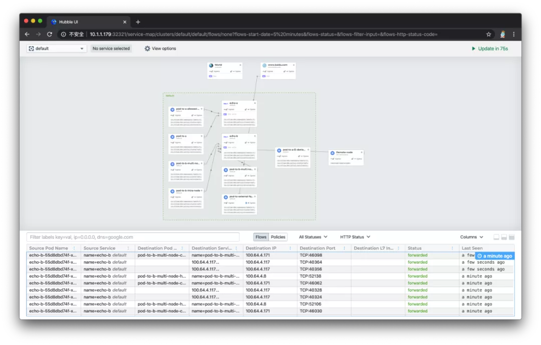Image resolution: width=541 pixels, height=345 pixels.
Task: Click the echo-a service card title
Action: tap(233, 103)
